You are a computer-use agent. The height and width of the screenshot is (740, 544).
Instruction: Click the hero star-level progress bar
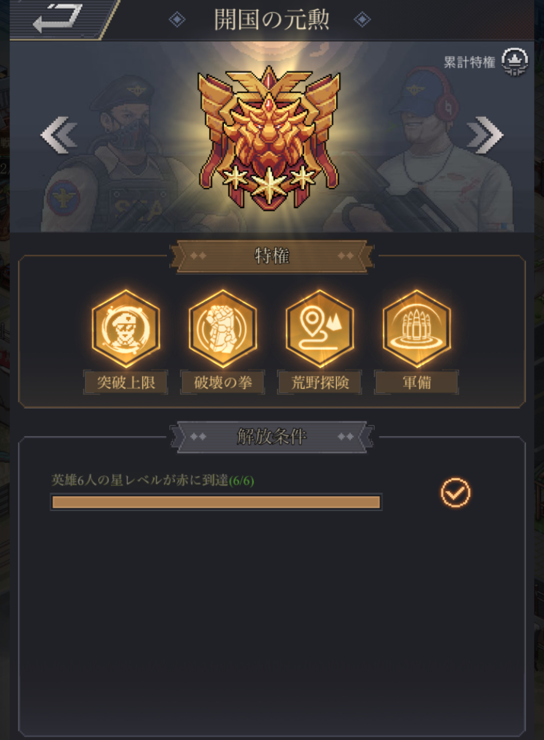point(216,502)
